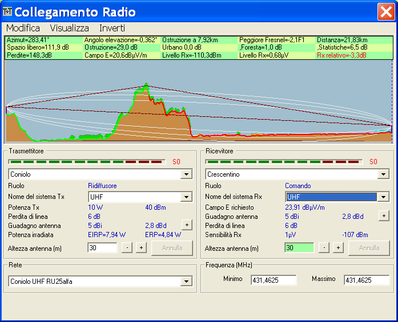Click the Azimut=283,41° value

28,40
